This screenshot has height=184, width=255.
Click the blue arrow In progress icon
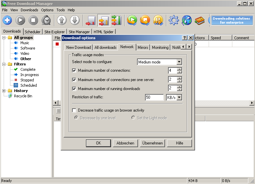coord(16,75)
